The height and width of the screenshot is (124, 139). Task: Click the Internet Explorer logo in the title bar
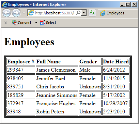coord(5,4)
